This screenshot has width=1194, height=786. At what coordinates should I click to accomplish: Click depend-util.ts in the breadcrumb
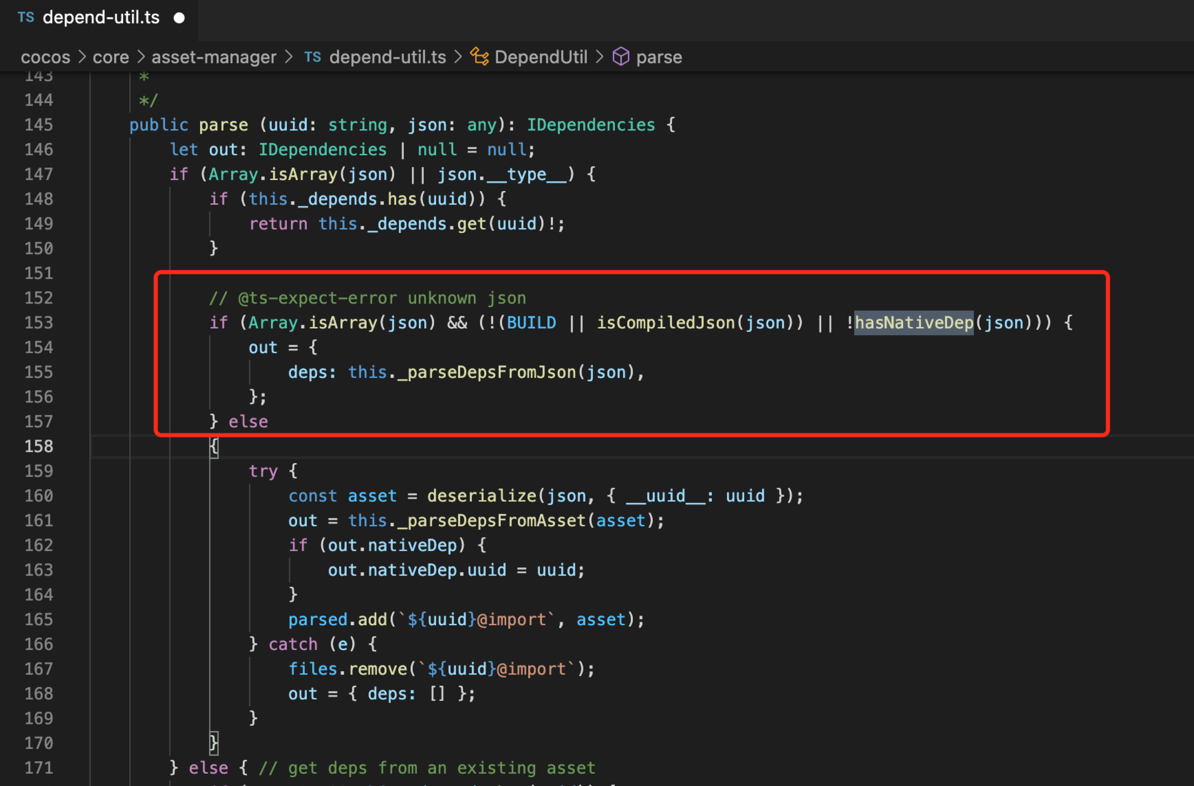point(387,57)
